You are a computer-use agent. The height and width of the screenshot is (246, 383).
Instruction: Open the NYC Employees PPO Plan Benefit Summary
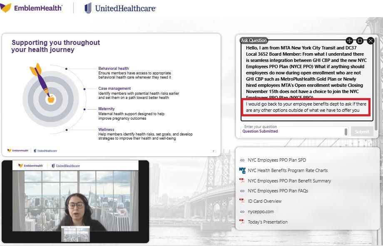pos(289,181)
